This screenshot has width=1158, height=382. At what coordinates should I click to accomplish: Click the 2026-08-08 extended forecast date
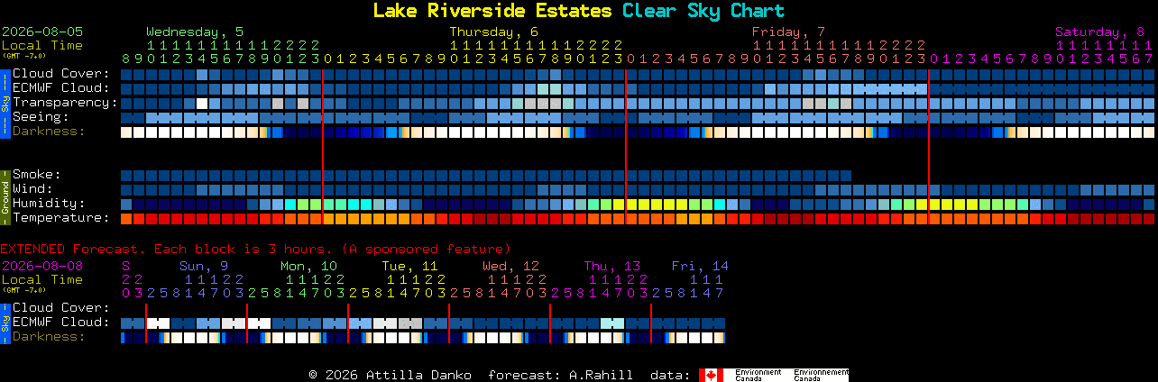coord(42,266)
